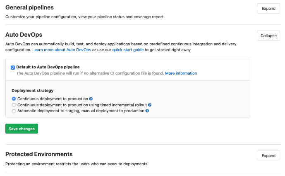The image size is (285, 176).
Task: Collapse the Auto DevOps section
Action: coord(268,35)
